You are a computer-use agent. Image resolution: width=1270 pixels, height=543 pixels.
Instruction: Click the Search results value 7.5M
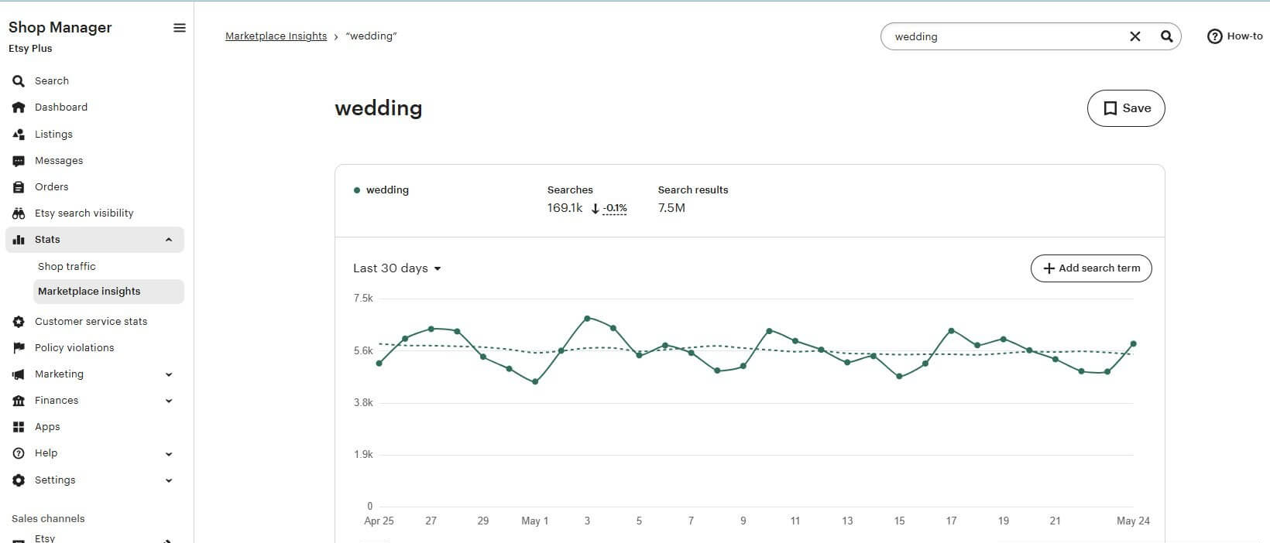coord(671,208)
